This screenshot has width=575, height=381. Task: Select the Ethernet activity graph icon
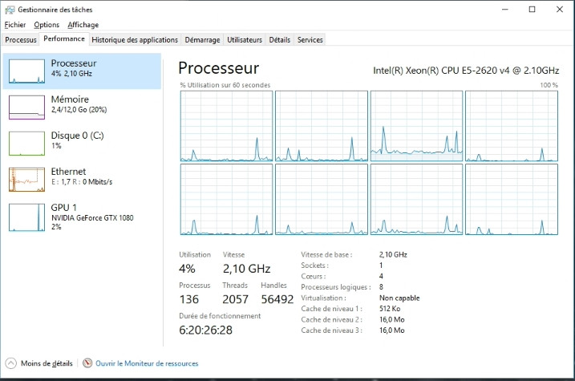[x=26, y=179]
